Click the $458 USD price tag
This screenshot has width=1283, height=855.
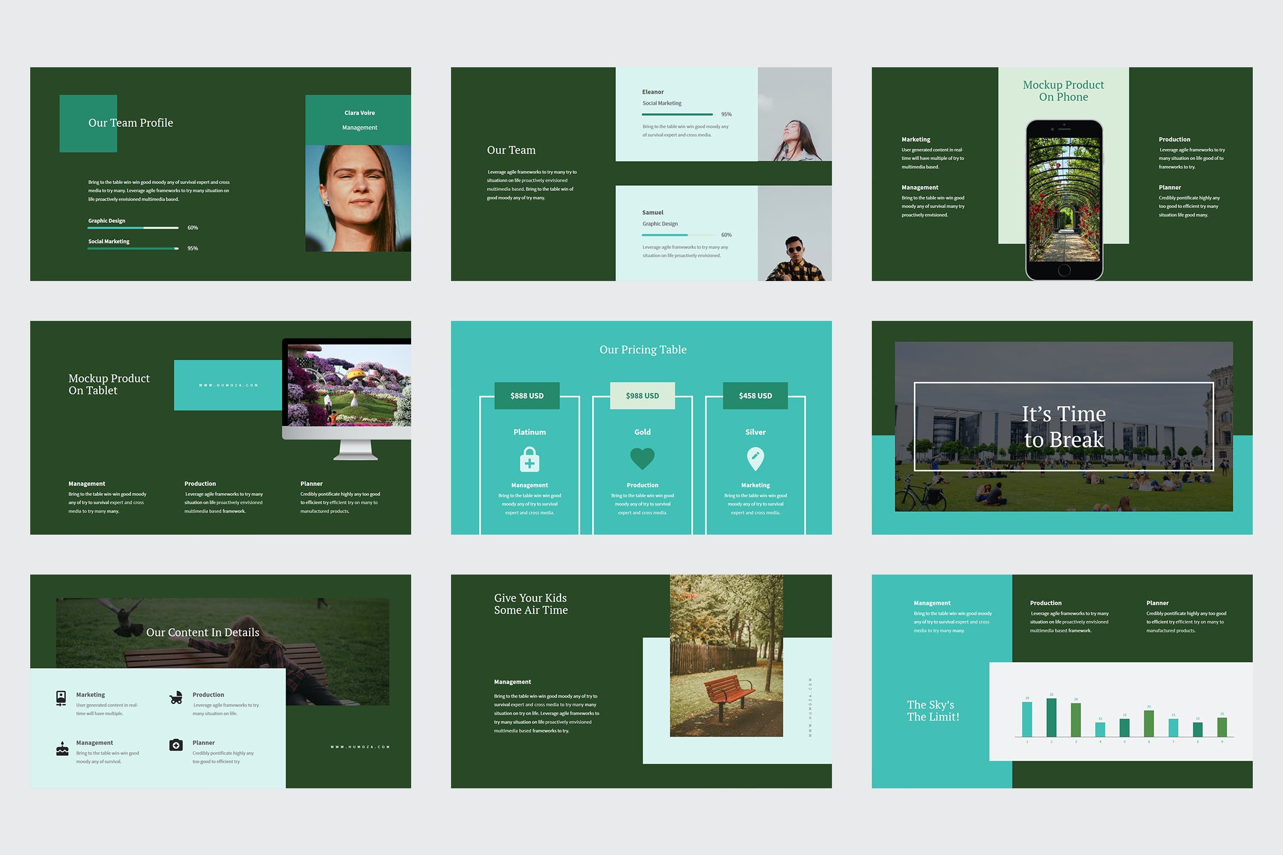[x=755, y=396]
